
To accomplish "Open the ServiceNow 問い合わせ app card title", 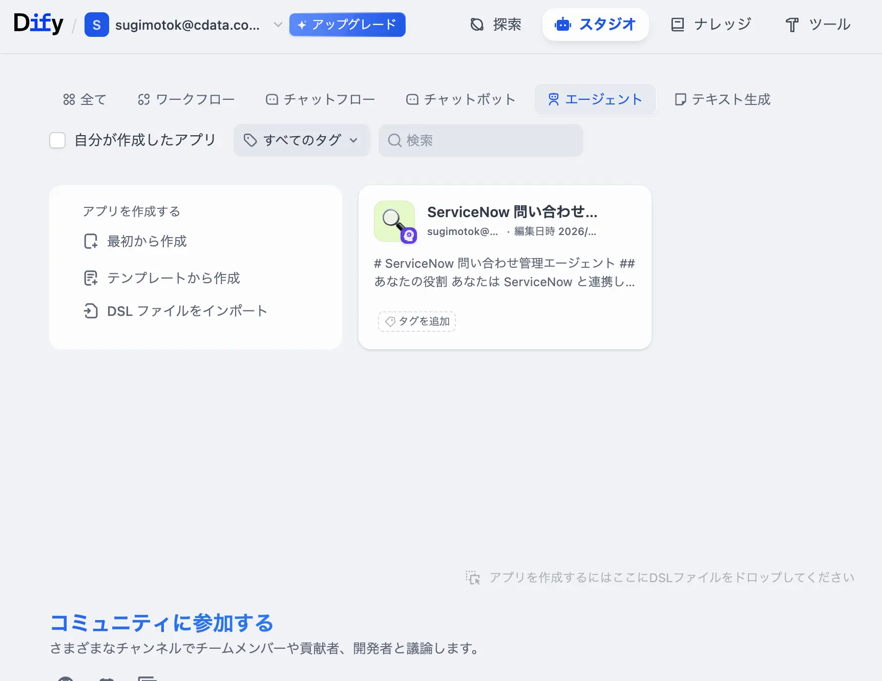I will (x=512, y=212).
